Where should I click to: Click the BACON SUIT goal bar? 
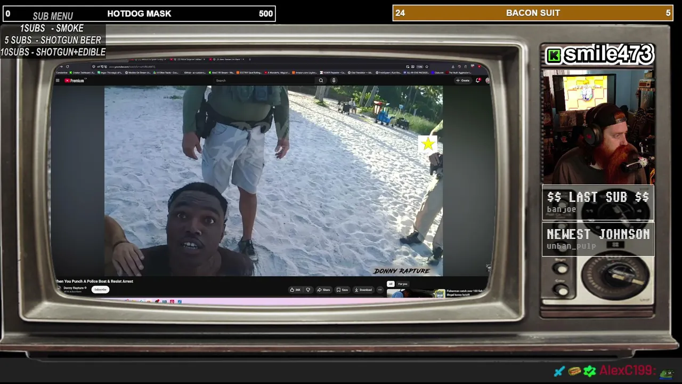point(533,13)
